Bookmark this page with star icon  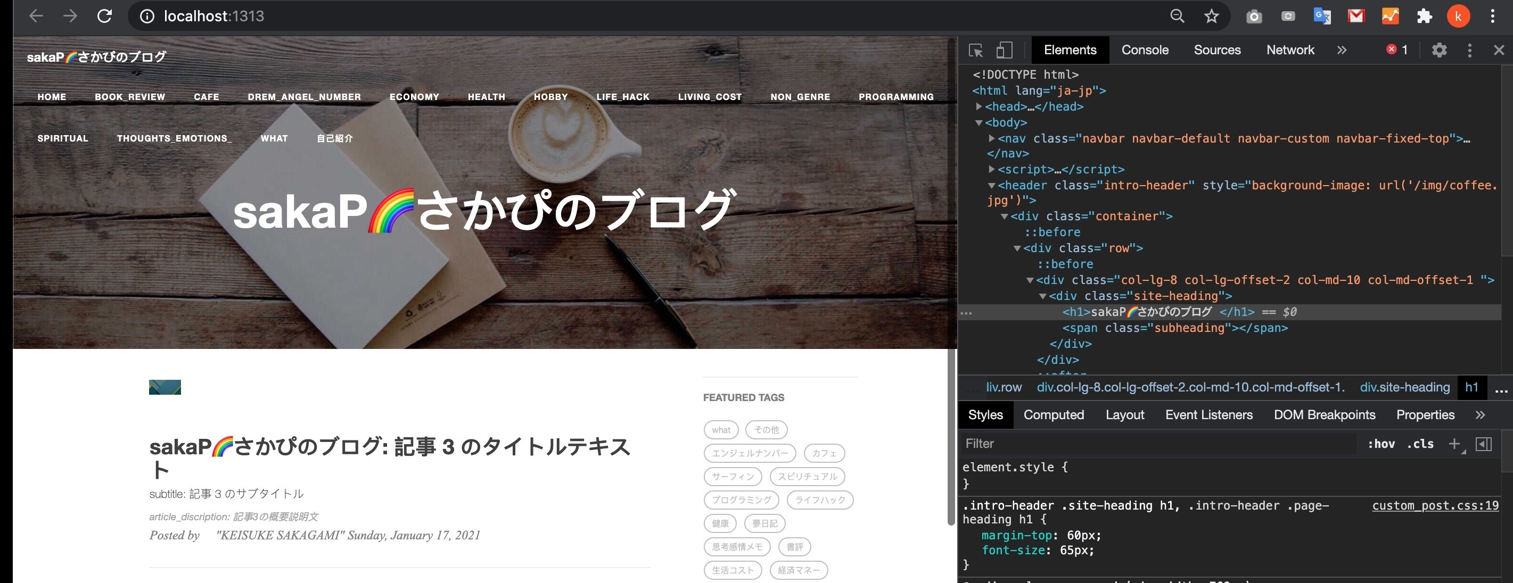(1211, 16)
